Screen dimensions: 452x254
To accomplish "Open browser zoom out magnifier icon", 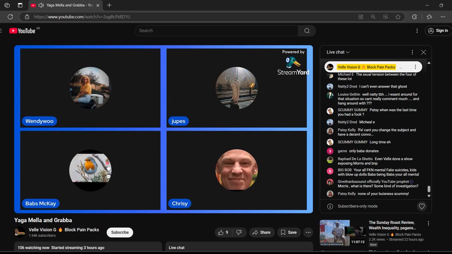I will coord(373,17).
